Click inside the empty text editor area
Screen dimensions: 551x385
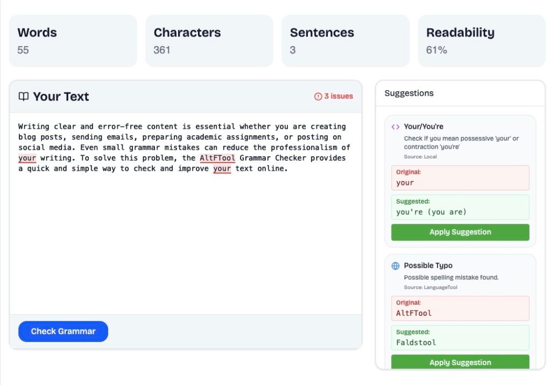186,242
